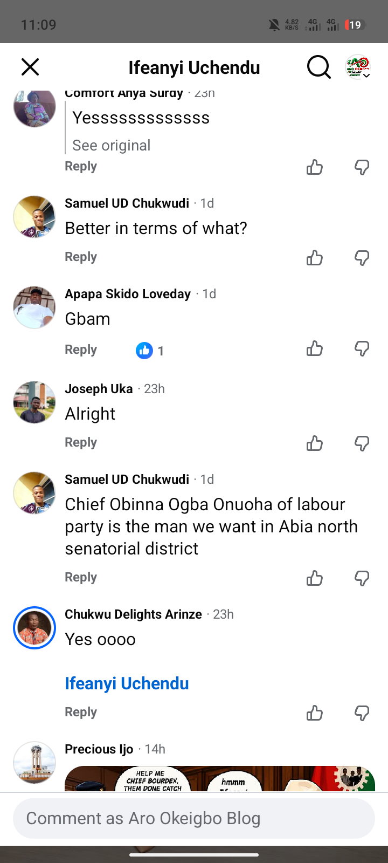Reply to Joseph Uka's comment
This screenshot has width=388, height=863.
coord(81,442)
